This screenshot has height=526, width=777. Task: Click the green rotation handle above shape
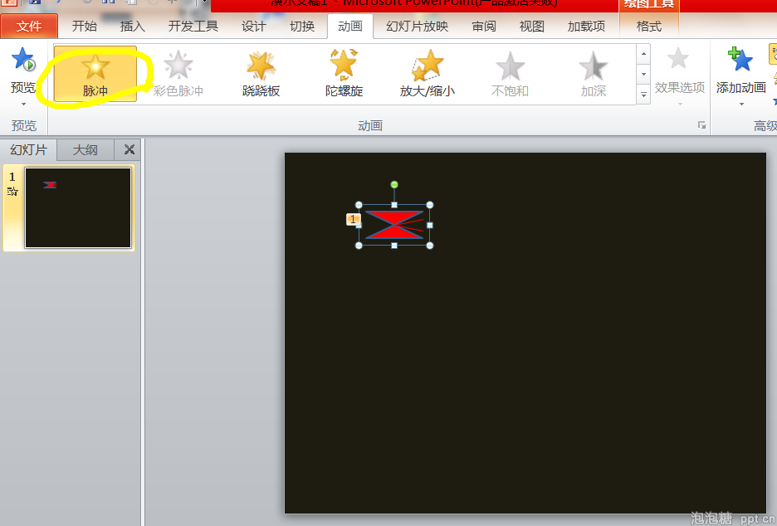pos(394,184)
